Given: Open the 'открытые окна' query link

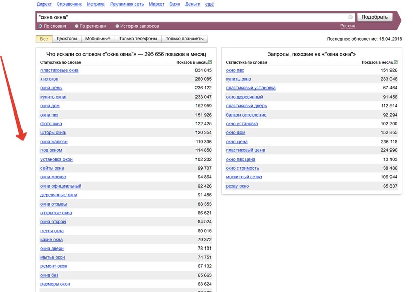Looking at the screenshot, I should (x=56, y=213).
